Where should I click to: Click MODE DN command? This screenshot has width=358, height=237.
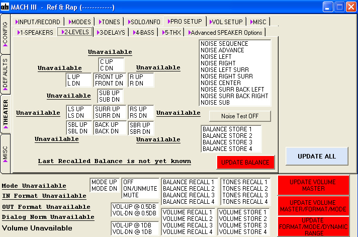tap(104, 189)
